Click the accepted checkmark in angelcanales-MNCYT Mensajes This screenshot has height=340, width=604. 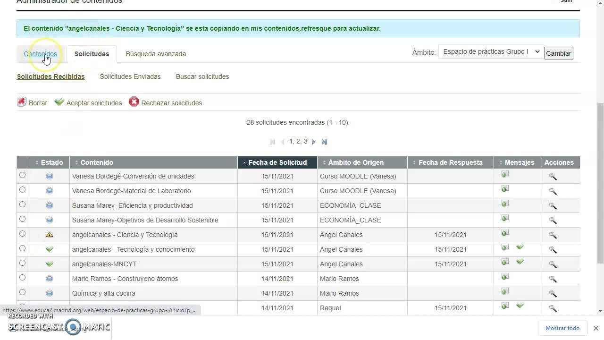pyautogui.click(x=520, y=262)
